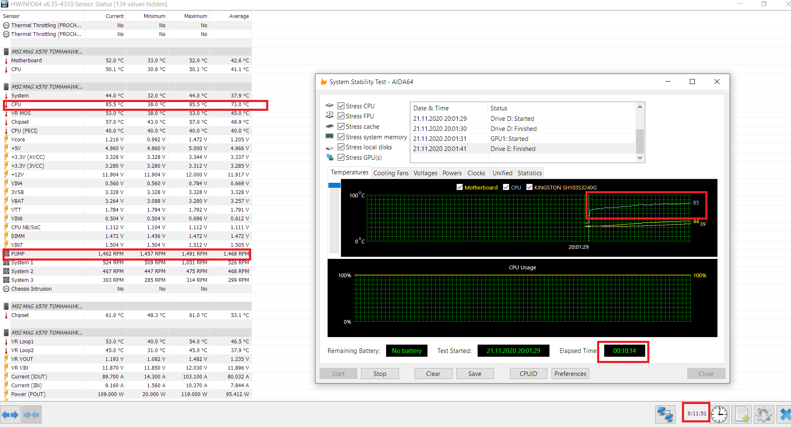Image resolution: width=791 pixels, height=427 pixels.
Task: Select the PUMP sensor row
Action: tap(18, 253)
